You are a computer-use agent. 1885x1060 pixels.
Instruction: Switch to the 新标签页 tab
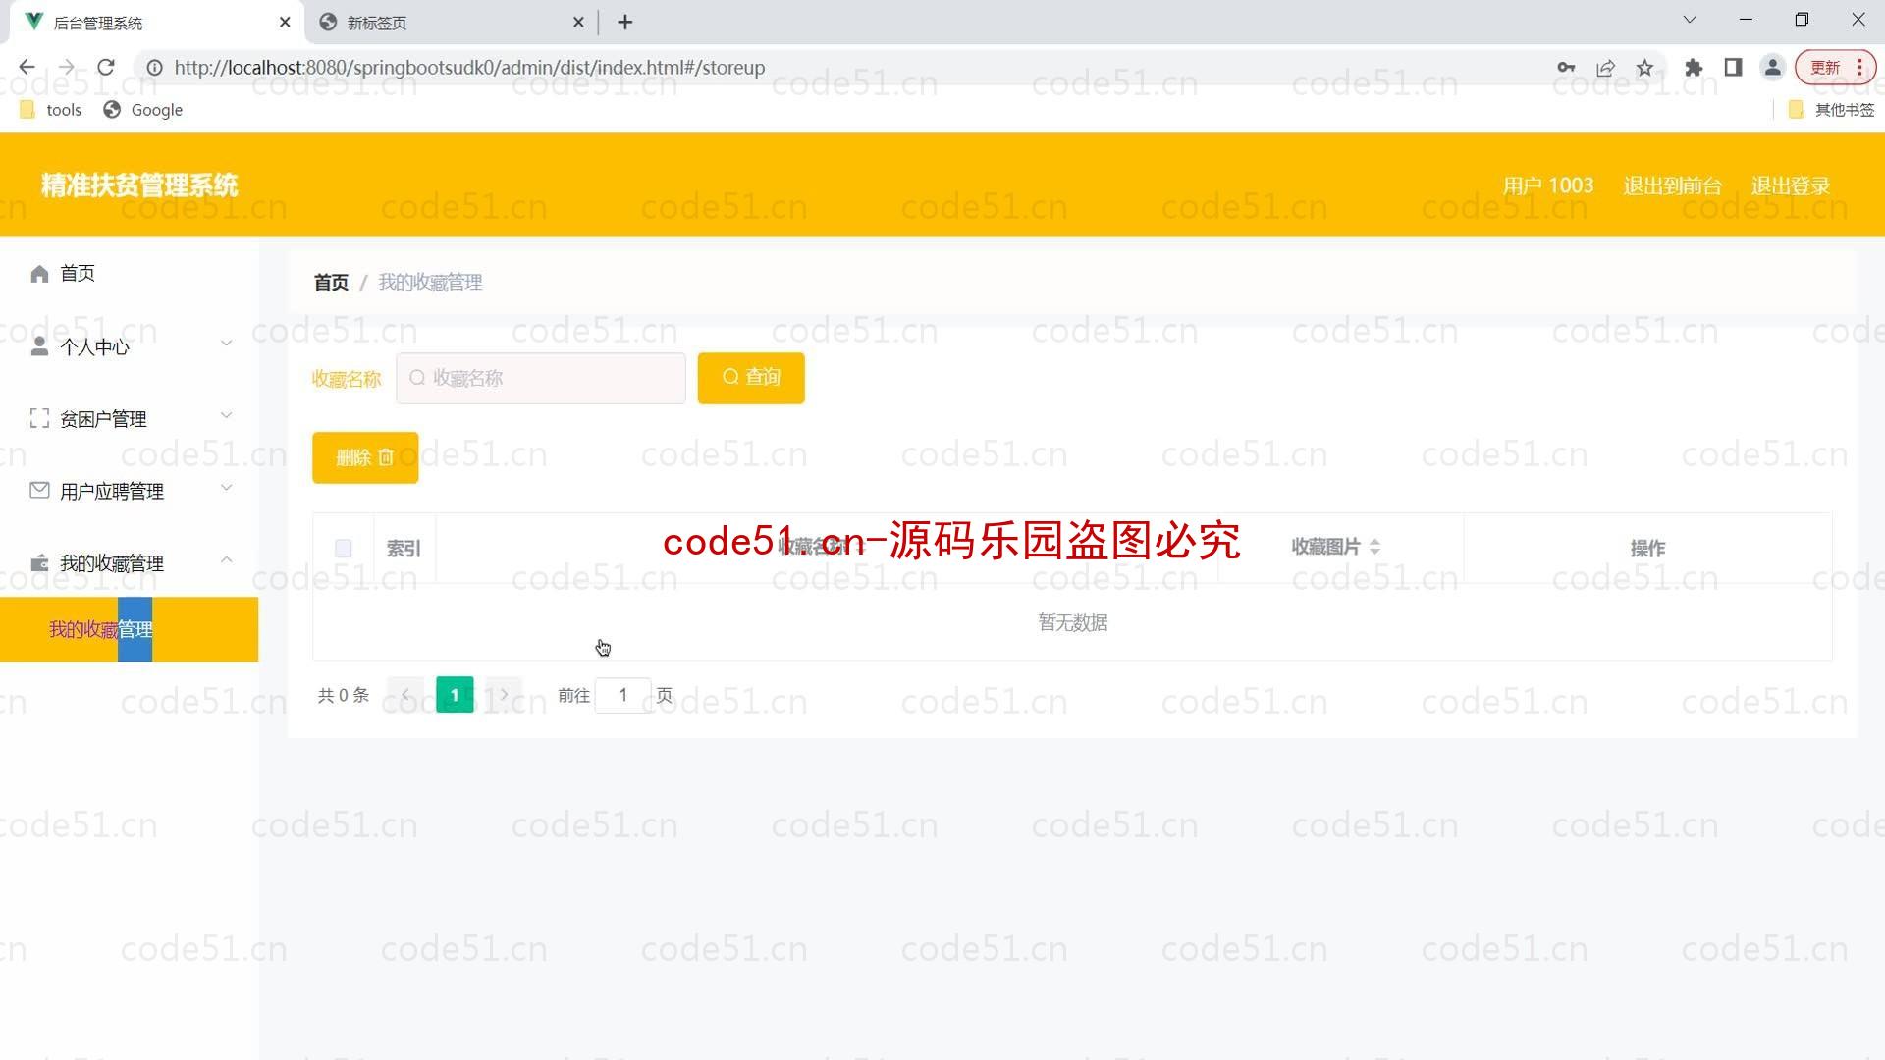tap(452, 22)
